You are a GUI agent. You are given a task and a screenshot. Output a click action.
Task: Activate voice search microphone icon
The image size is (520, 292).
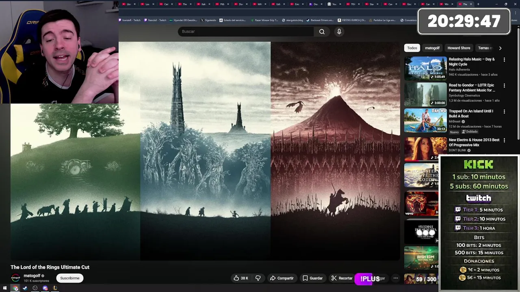[339, 32]
